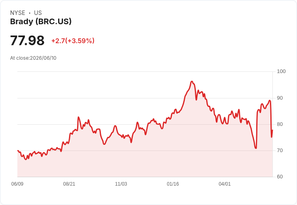Click the 01/16 date axis label

[173, 184]
